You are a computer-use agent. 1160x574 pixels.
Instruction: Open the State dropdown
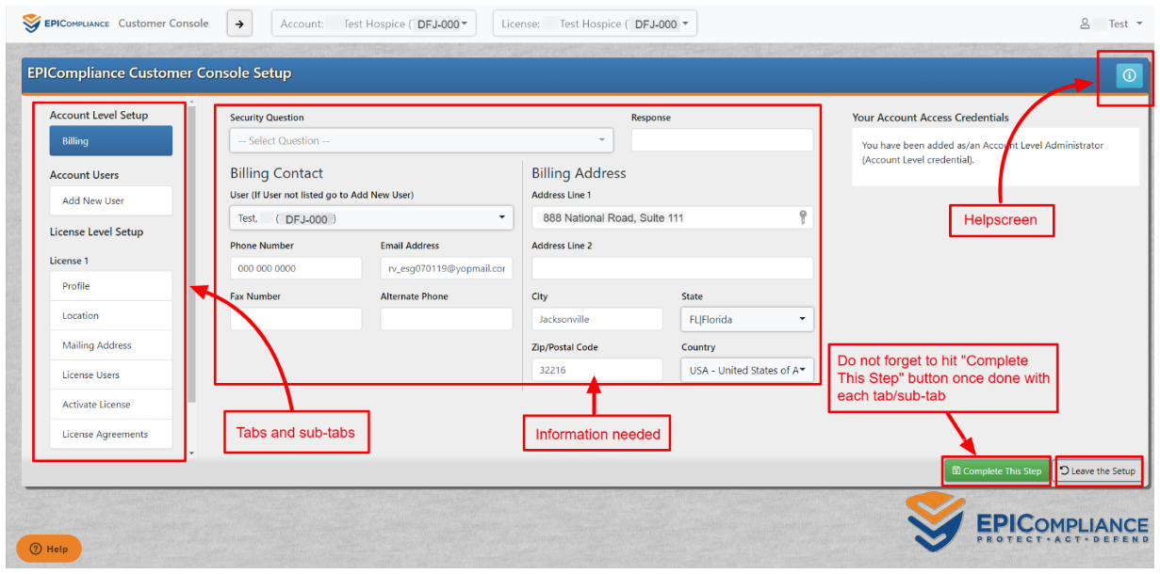tap(747, 319)
